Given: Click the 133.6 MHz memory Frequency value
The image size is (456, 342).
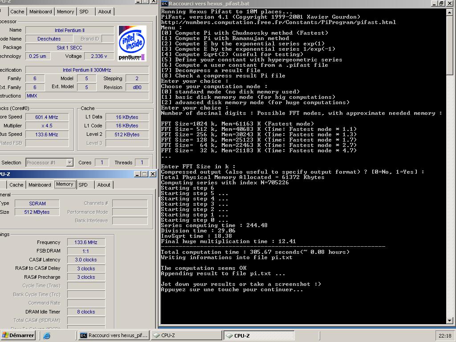Looking at the screenshot, I should [86, 242].
